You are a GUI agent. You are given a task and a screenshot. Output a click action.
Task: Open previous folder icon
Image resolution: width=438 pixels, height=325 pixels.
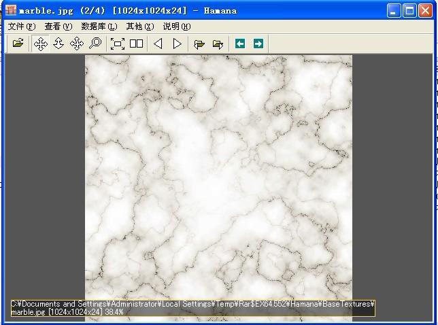(199, 44)
